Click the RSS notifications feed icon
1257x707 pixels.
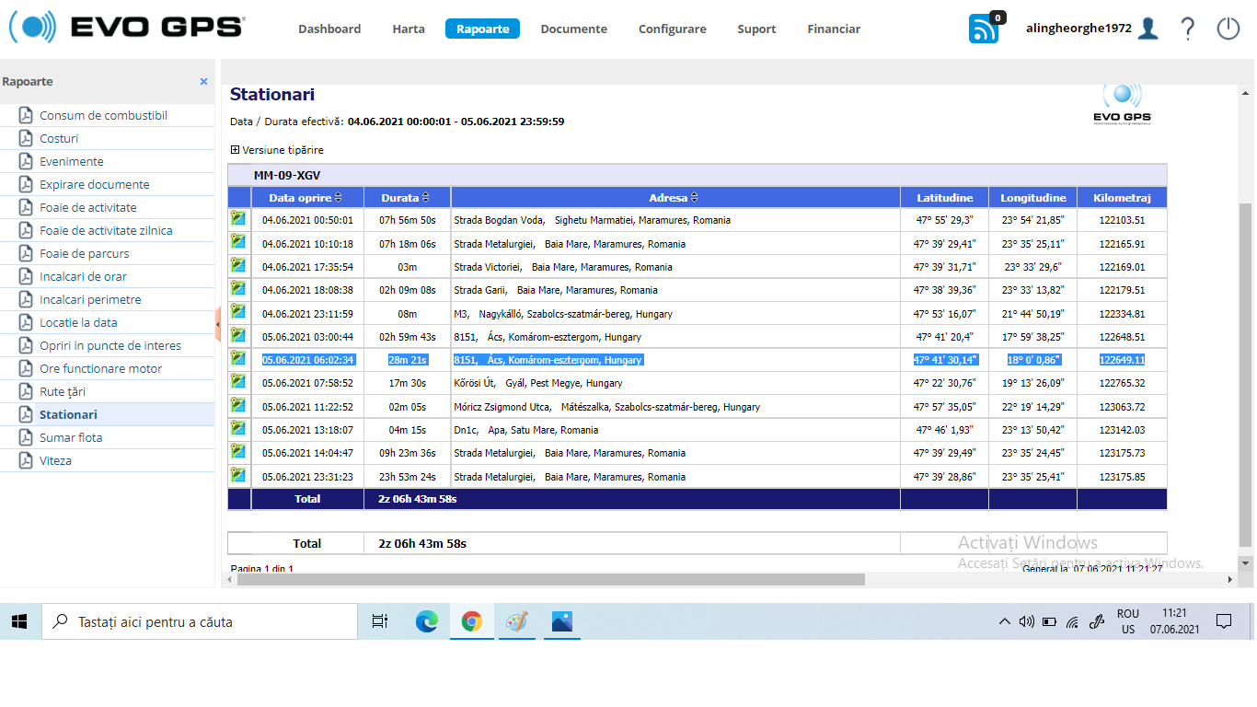[x=983, y=29]
